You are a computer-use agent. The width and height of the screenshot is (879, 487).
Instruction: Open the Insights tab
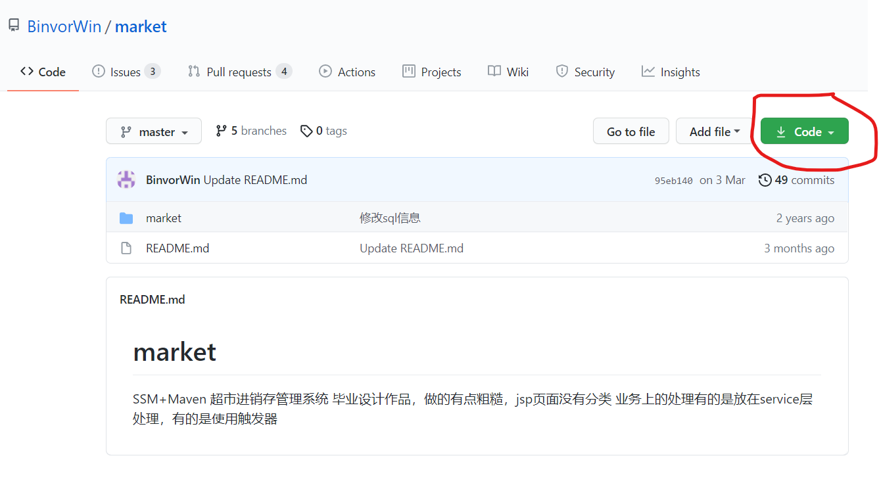(671, 72)
